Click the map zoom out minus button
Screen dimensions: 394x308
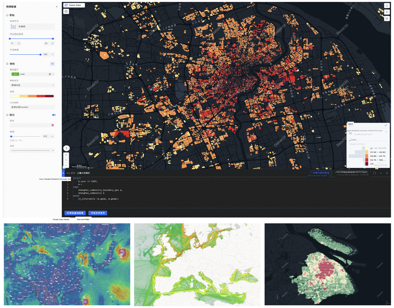pyautogui.click(x=66, y=165)
